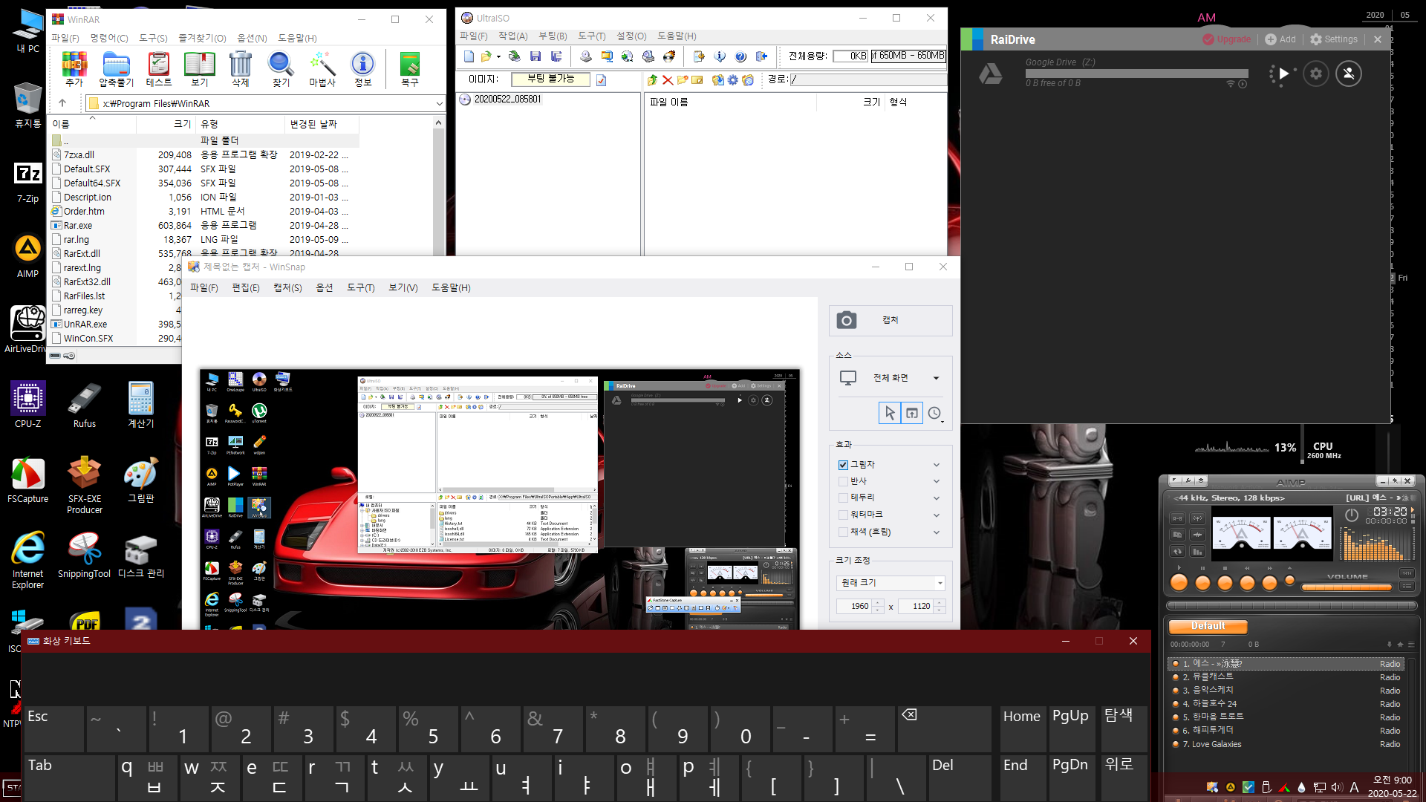Toggle UltraISO boot image checkmark icon
Screen dimensions: 1426x802
[x=601, y=80]
